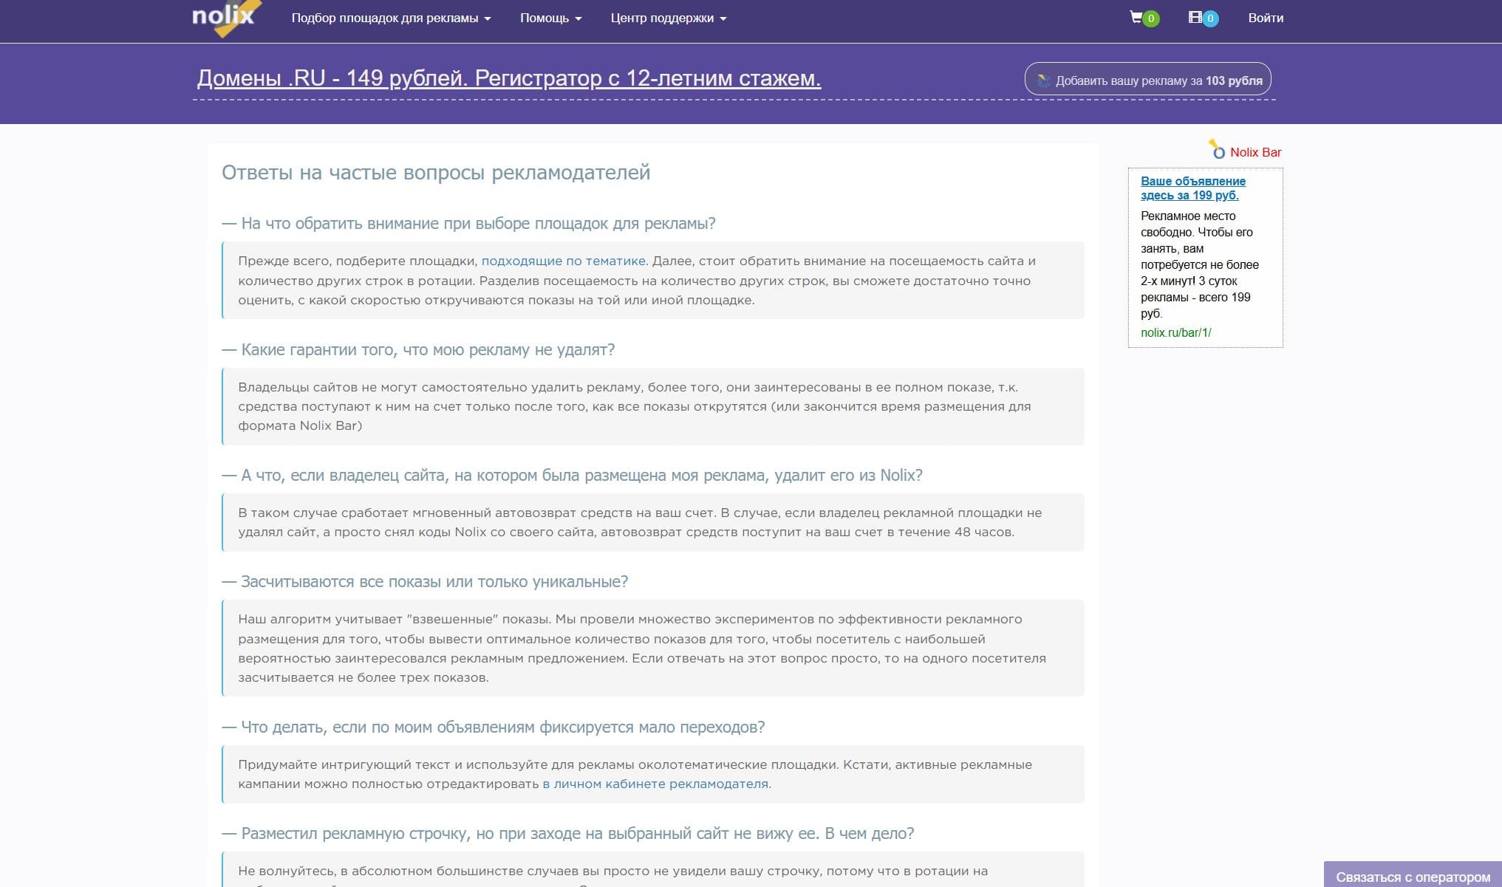Screen dimensions: 1502x887
Task: Click the Добавить вашу рекламу за 103 рубля button
Action: click(x=1148, y=80)
